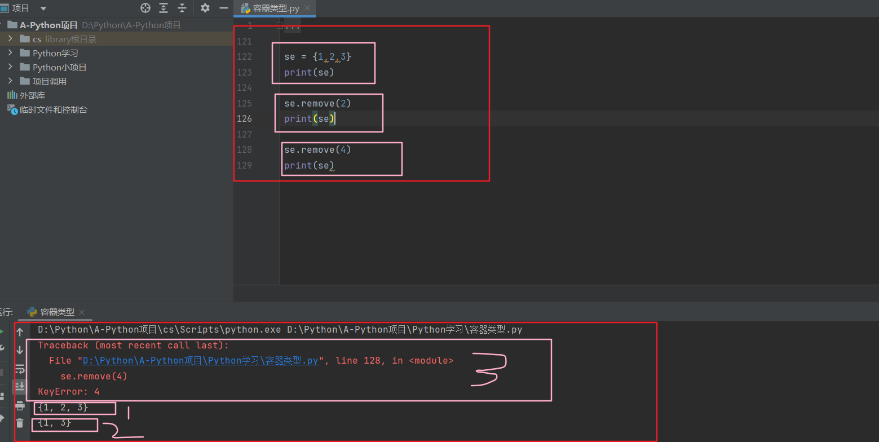The width and height of the screenshot is (879, 442).
Task: Expand the Python小项目 folder
Action: coord(10,67)
